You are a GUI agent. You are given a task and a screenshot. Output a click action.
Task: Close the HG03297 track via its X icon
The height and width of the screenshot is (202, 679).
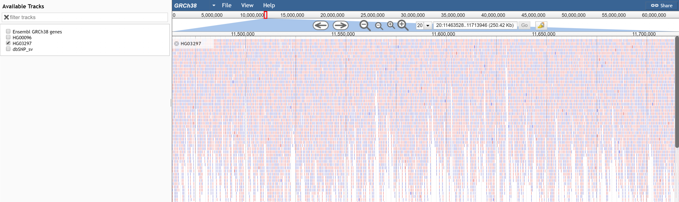(x=177, y=44)
